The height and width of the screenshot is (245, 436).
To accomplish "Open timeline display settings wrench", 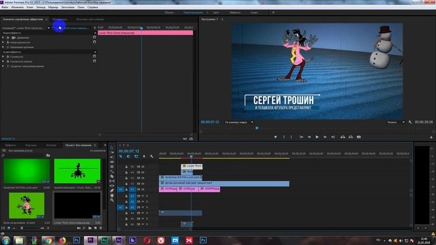I will [151, 157].
